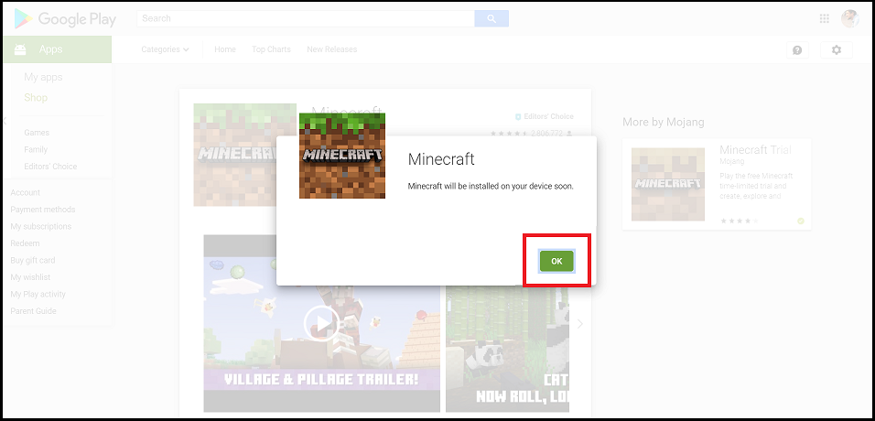Viewport: 875px width, 421px height.
Task: Click the Editors' Choice badge on app page
Action: point(544,117)
